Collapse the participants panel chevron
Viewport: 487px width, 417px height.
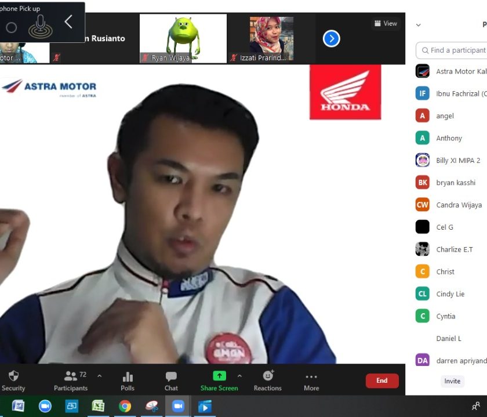(419, 25)
